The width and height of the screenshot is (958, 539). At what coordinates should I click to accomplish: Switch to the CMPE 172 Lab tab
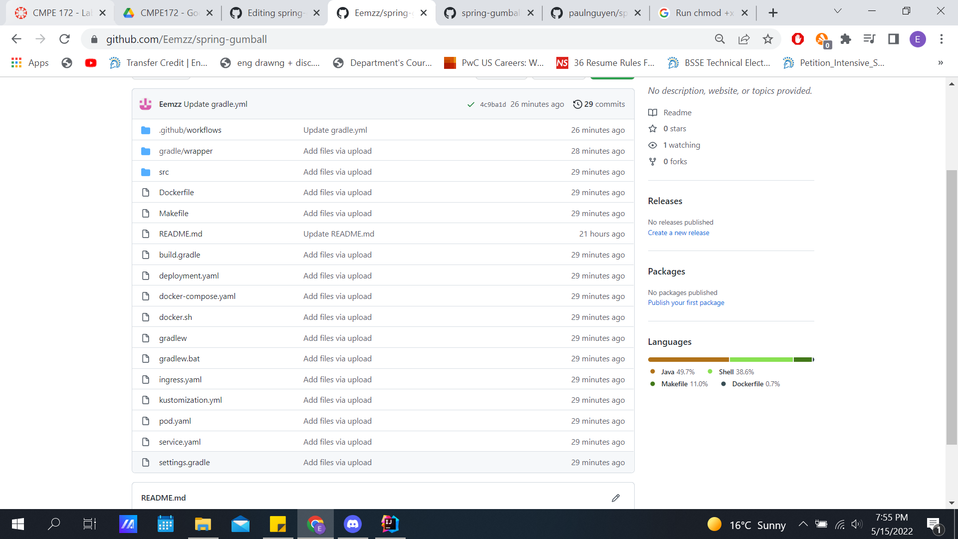click(60, 13)
